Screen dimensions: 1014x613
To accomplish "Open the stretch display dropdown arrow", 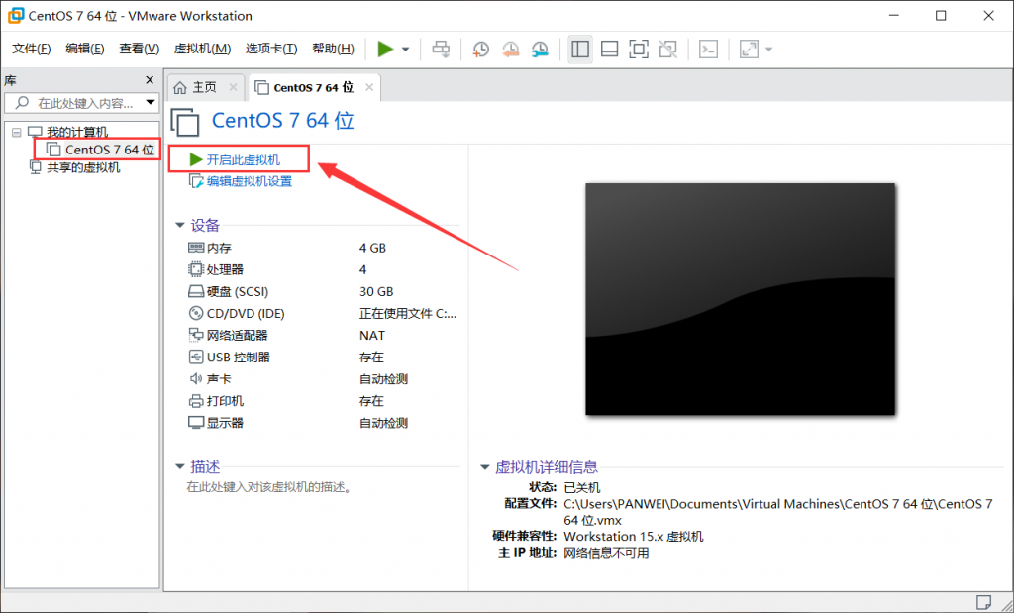I will (x=768, y=50).
